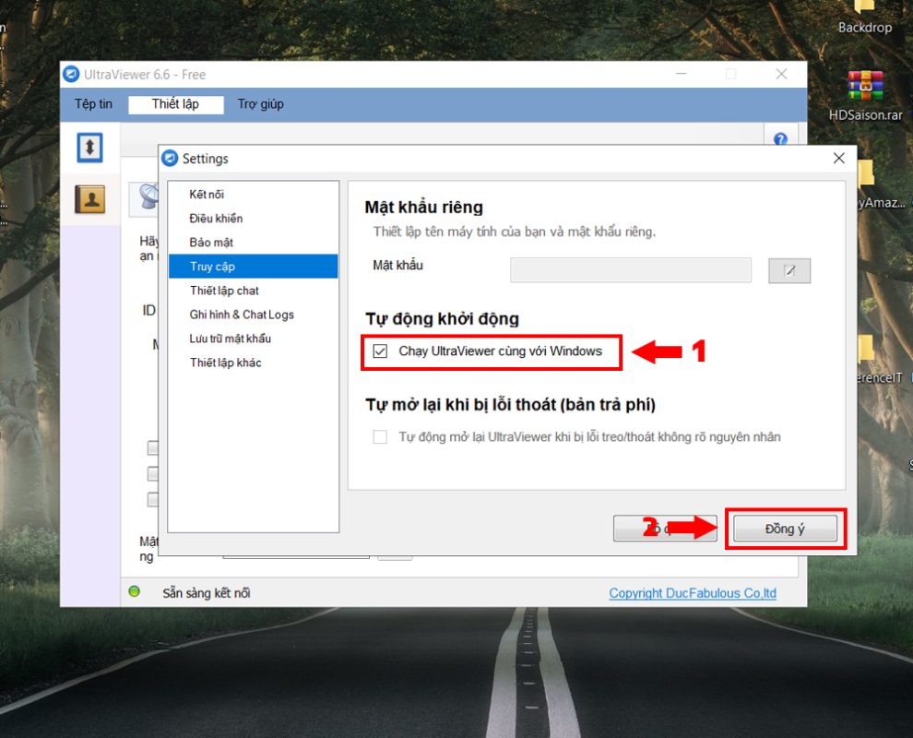This screenshot has width=913, height=738.
Task: Click the 'Mật khẩu riêng' heading
Action: [424, 208]
